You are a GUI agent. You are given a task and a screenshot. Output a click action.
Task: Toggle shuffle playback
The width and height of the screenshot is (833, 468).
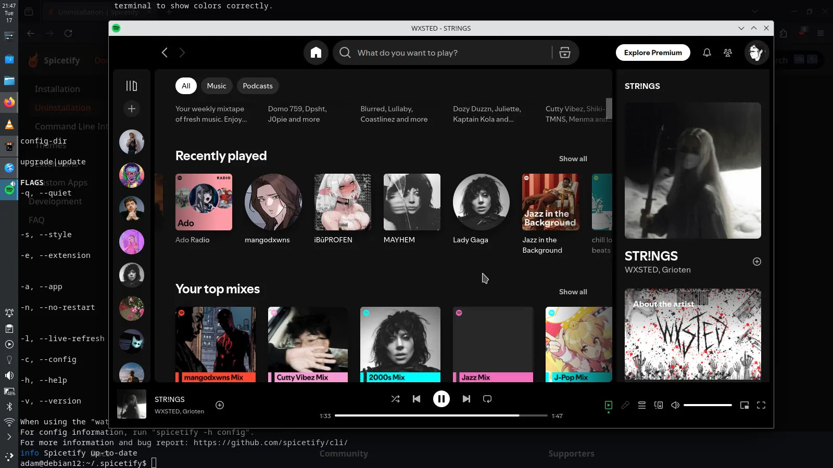396,399
